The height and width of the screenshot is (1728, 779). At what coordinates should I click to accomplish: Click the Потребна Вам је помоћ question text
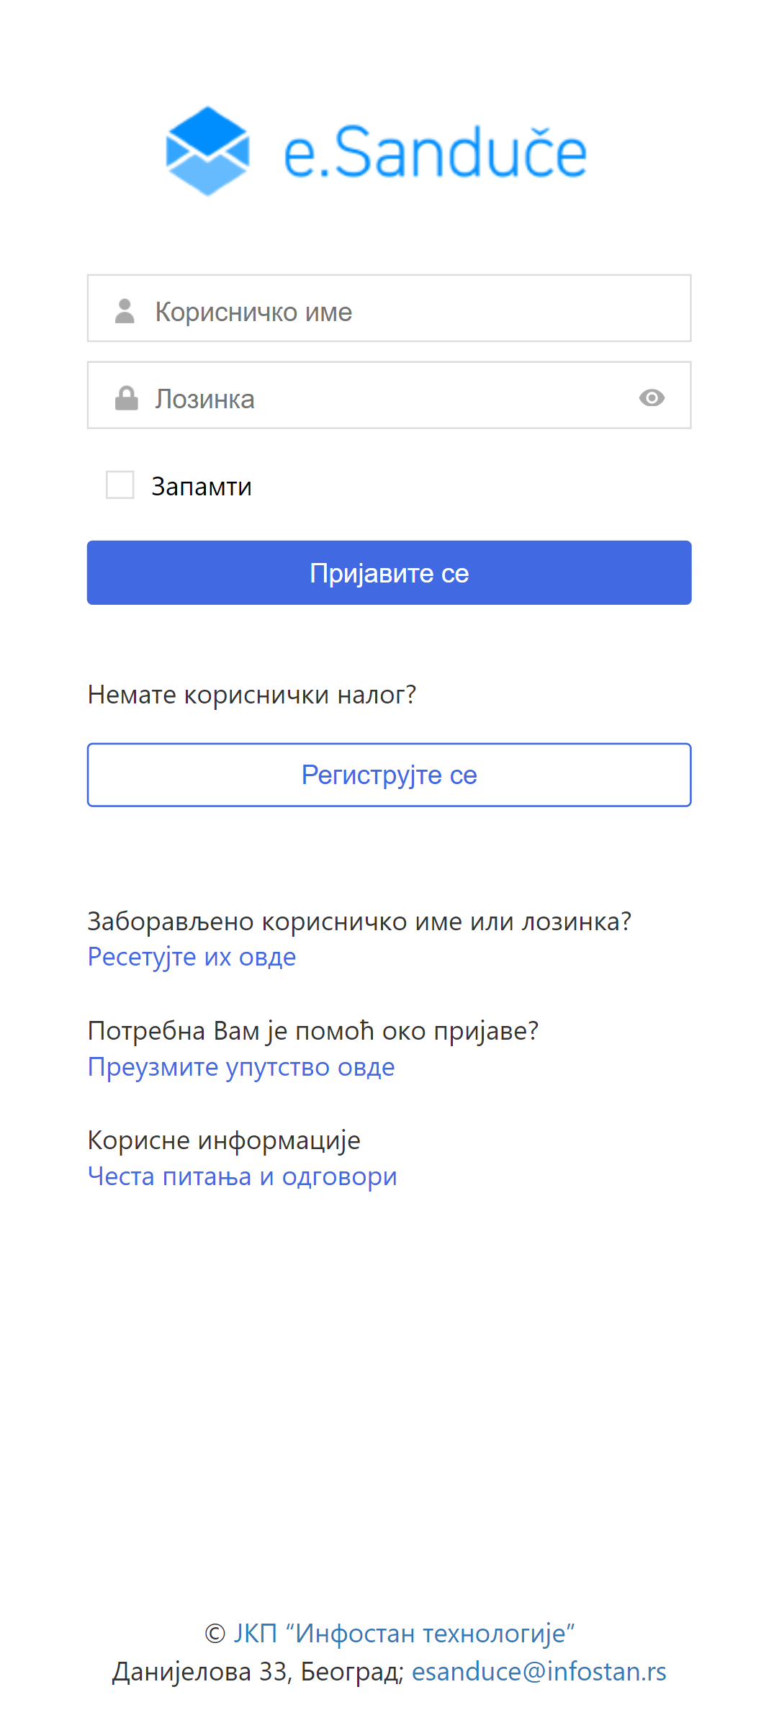pyautogui.click(x=312, y=1031)
